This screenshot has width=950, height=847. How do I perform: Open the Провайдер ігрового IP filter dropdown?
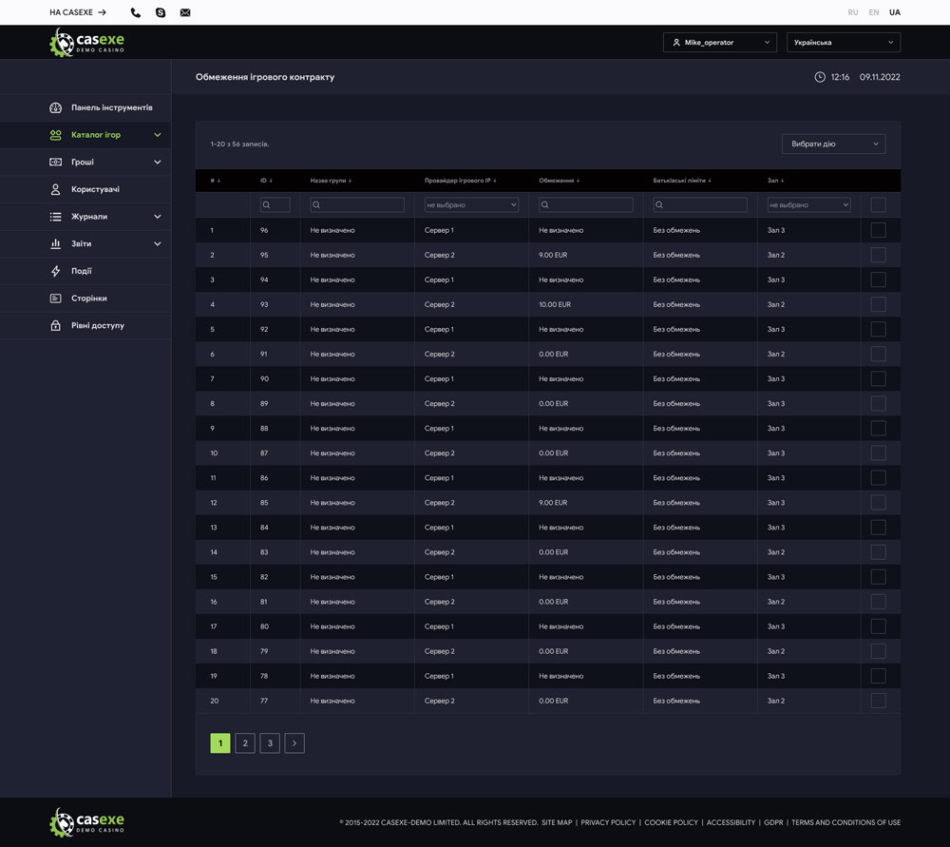tap(471, 205)
